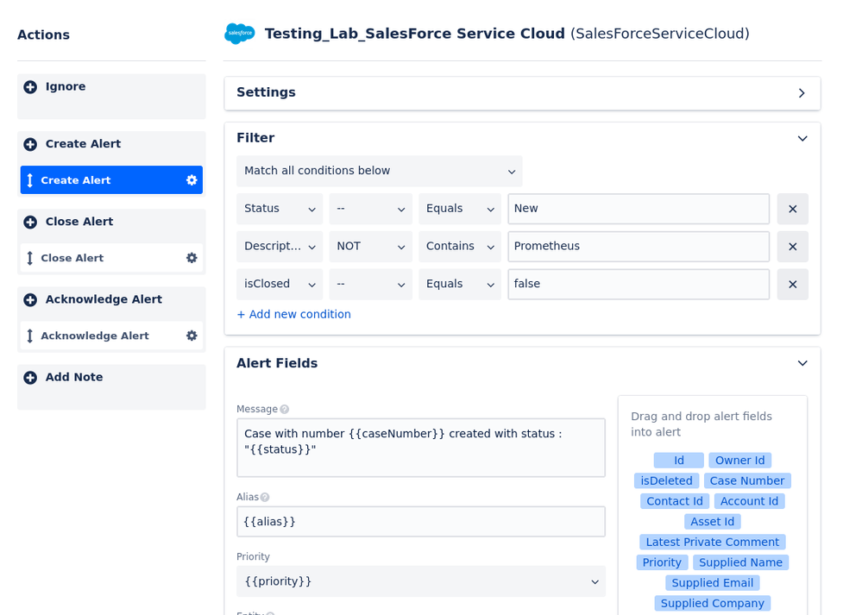The width and height of the screenshot is (862, 615).
Task: Expand the Settings section
Action: [802, 93]
